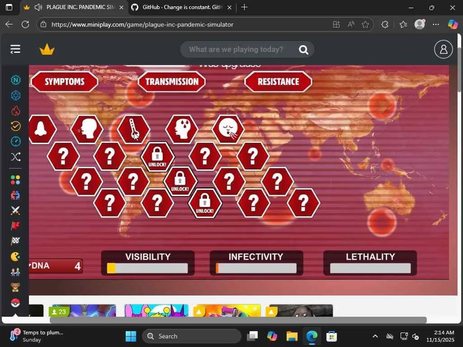The height and width of the screenshot is (347, 463).
Task: Select the blowing face symptom hexagon
Action: tap(228, 129)
